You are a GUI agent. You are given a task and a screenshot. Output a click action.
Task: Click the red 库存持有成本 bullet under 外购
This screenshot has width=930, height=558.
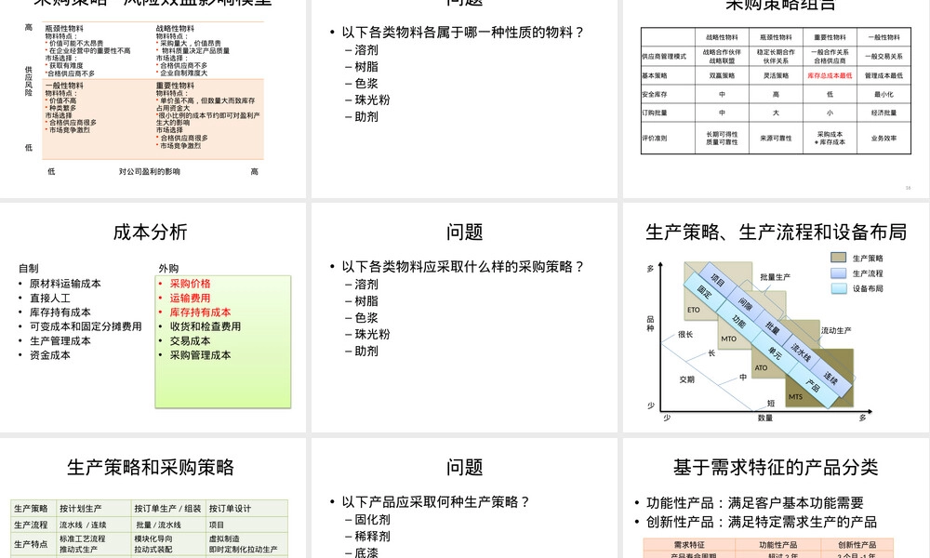pyautogui.click(x=201, y=312)
